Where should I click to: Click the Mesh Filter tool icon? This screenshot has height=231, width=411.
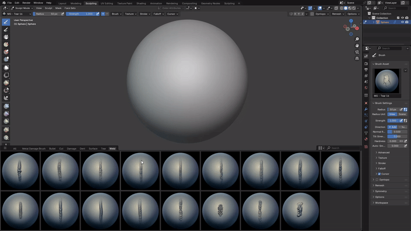coord(6,106)
